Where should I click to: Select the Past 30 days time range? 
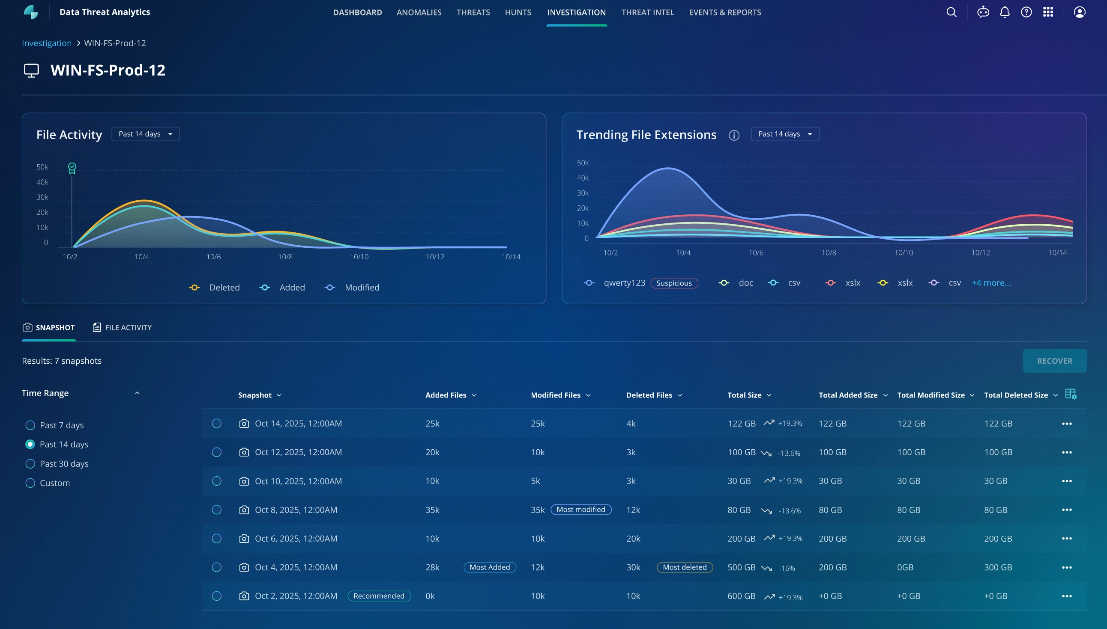pyautogui.click(x=30, y=464)
